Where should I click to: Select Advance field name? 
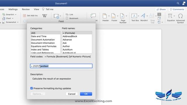(77, 40)
